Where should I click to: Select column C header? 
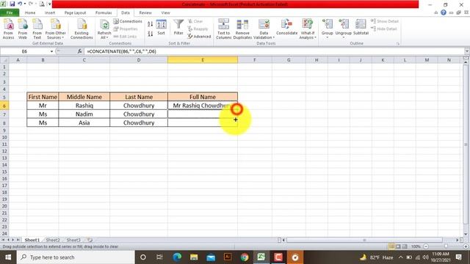84,60
